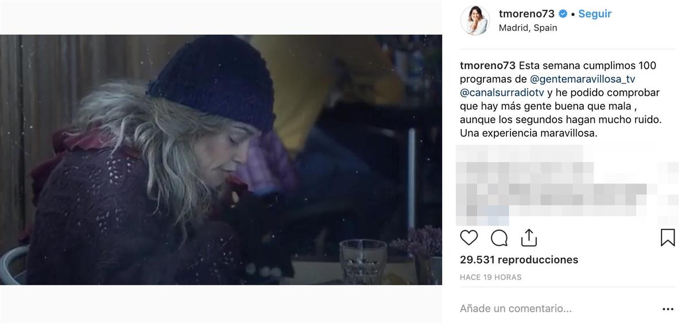Open more options three-dot menu
The width and height of the screenshot is (689, 324).
coord(668,309)
